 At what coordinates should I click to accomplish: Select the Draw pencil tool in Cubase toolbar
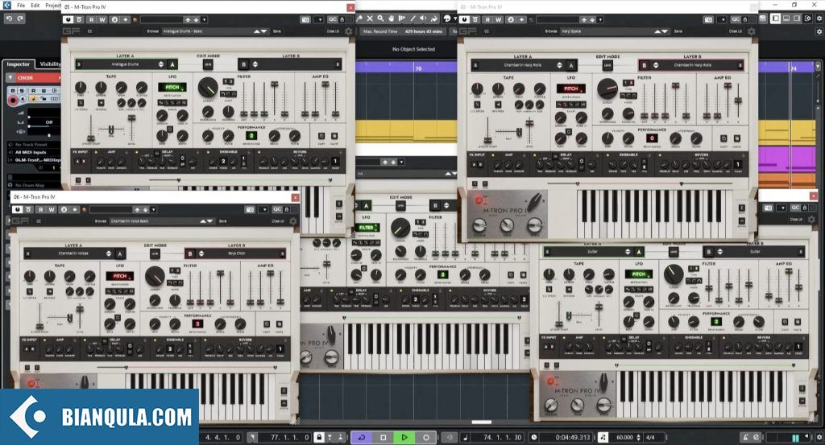tap(412, 19)
